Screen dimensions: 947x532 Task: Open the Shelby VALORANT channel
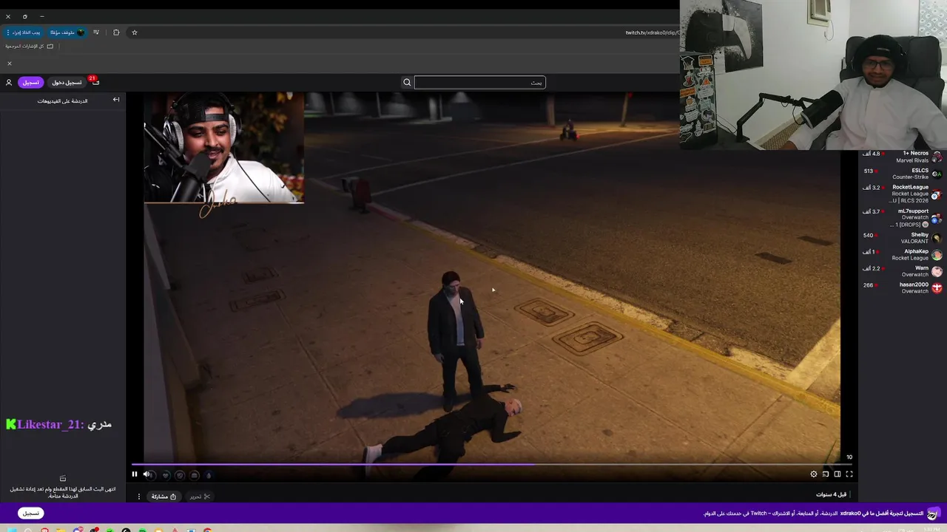902,238
